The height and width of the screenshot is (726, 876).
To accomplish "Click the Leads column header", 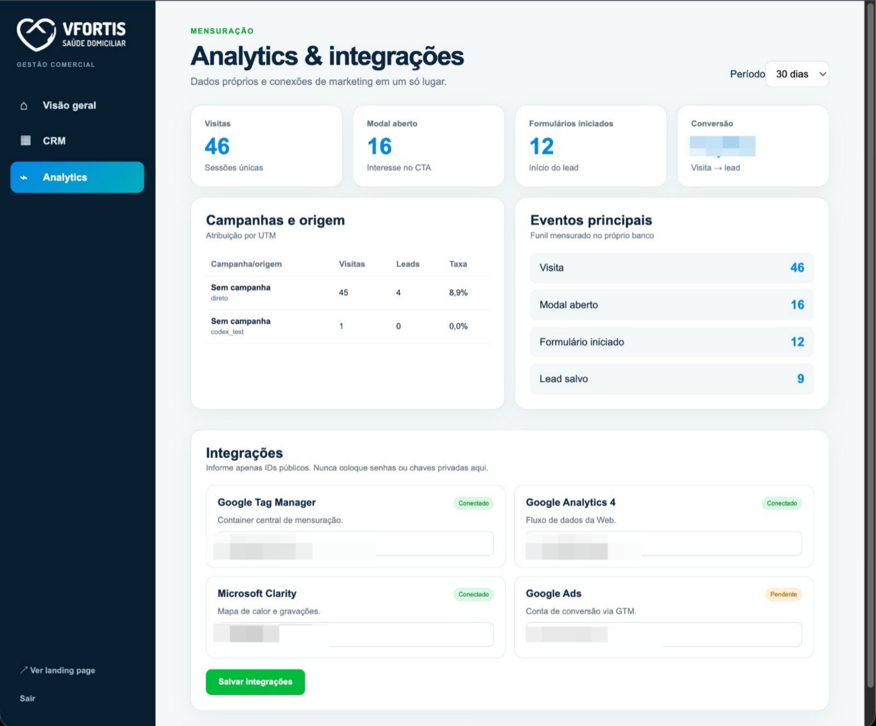I will point(408,264).
